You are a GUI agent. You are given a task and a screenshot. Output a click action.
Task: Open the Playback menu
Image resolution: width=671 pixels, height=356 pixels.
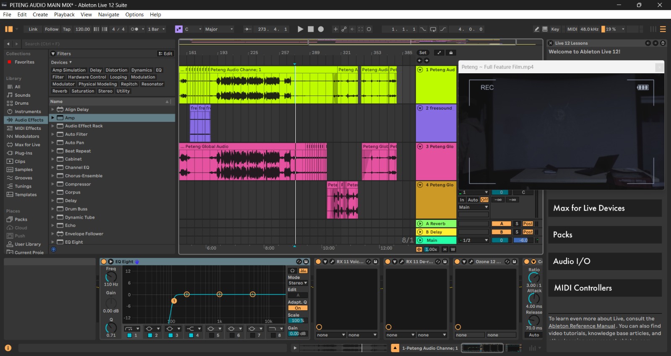pyautogui.click(x=64, y=15)
